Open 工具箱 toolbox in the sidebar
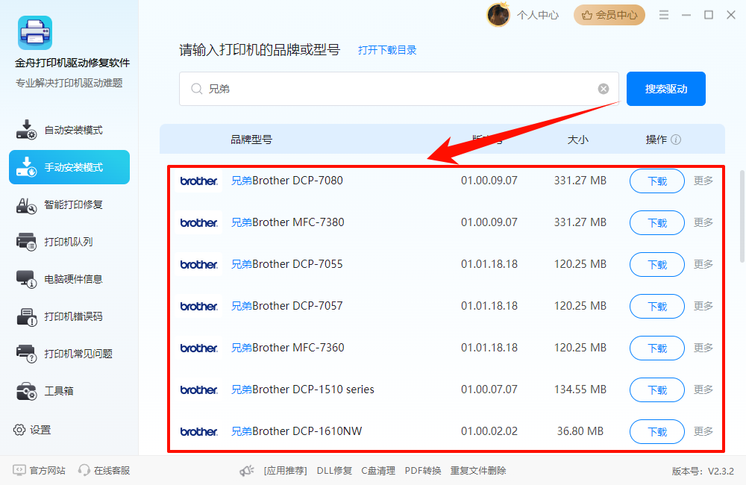The width and height of the screenshot is (746, 485). click(69, 391)
